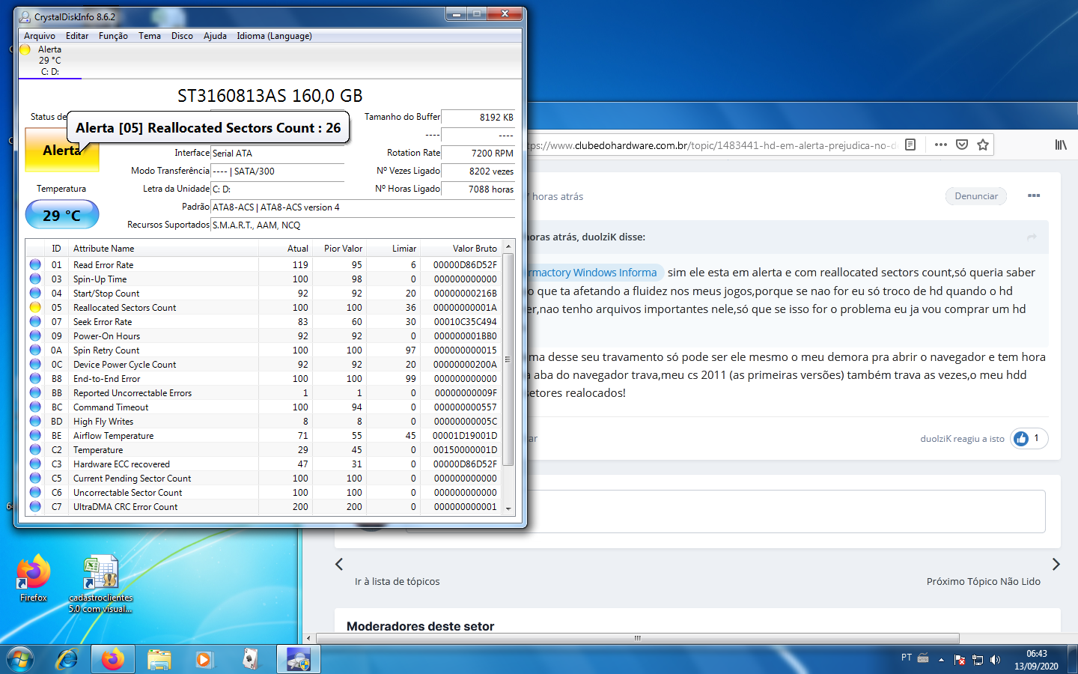
Task: Click the Start/Stop Count status circle
Action: pos(35,293)
